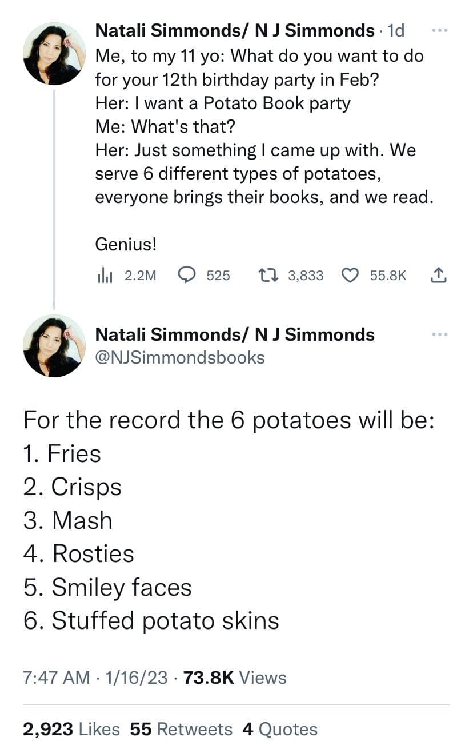This screenshot has width=473, height=753.
Task: Tap the 7:47 AM 1/16/23 timestamp
Action: point(95,678)
